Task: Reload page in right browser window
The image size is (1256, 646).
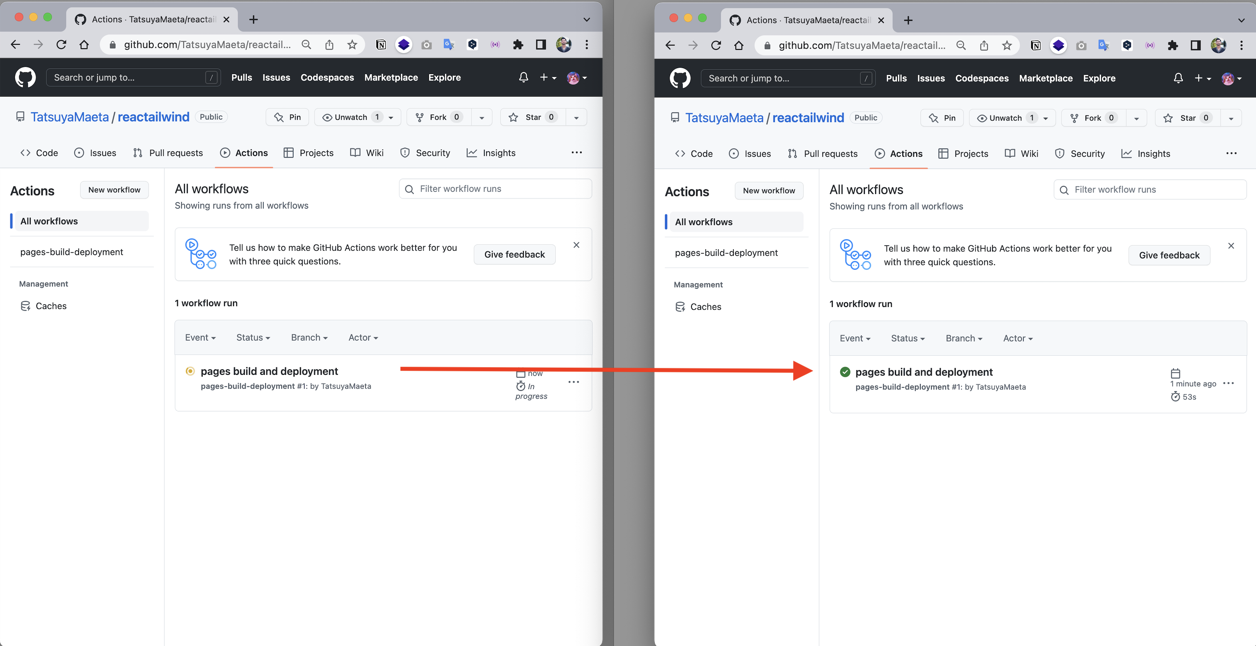Action: tap(716, 46)
